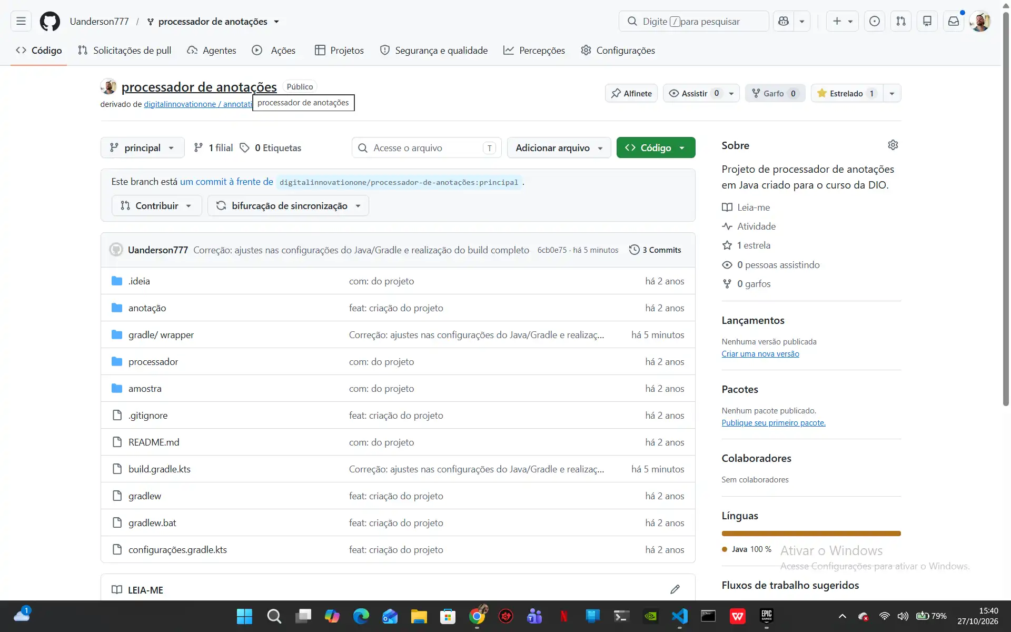Expand the principal branch dropdown
The height and width of the screenshot is (632, 1011).
coord(142,147)
